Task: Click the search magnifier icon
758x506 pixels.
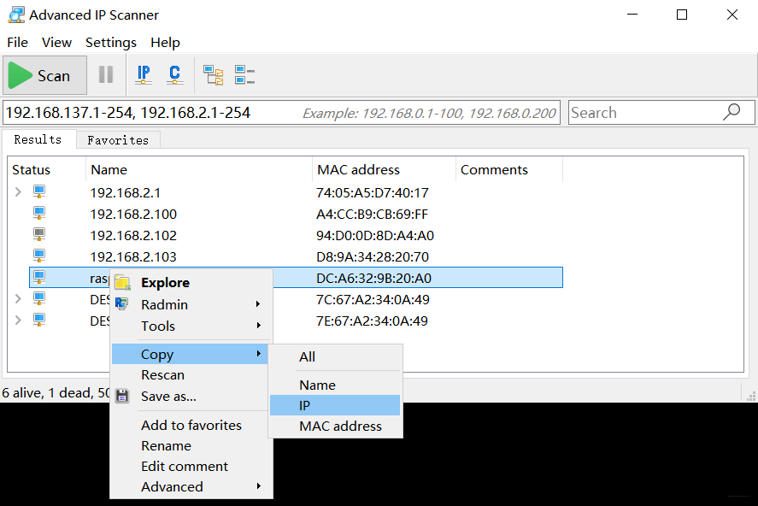Action: click(x=732, y=112)
